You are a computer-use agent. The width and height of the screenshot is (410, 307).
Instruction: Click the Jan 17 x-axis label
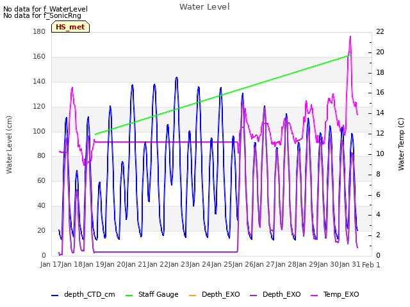[51, 264]
